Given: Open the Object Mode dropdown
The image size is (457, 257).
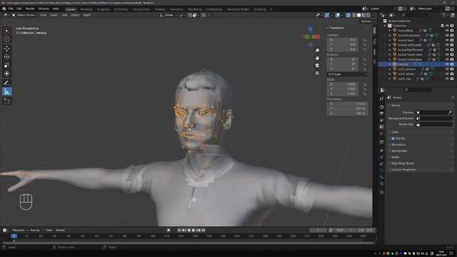Looking at the screenshot, I should click(24, 15).
